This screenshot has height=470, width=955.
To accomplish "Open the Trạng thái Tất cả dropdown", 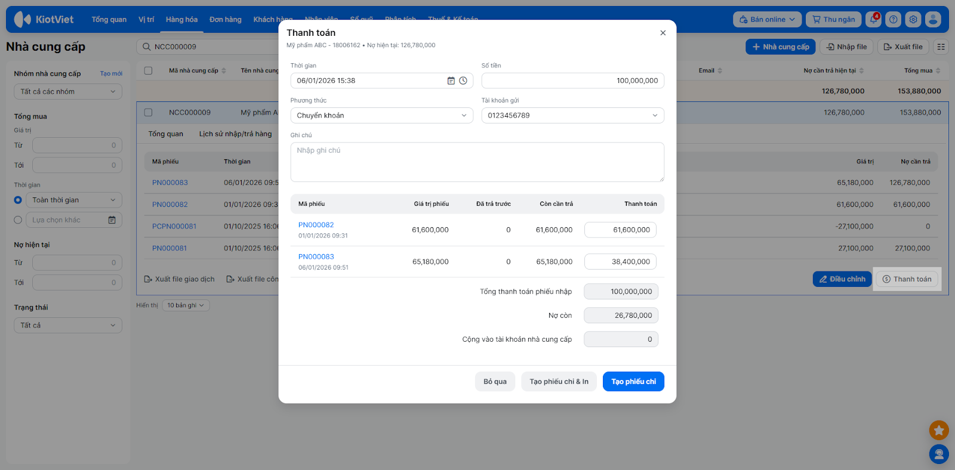I will pos(68,325).
